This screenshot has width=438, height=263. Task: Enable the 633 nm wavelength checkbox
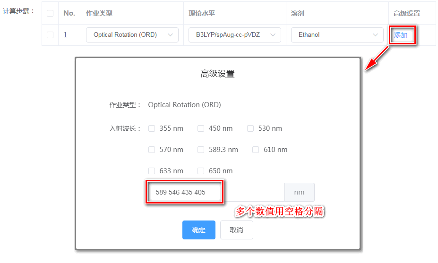click(152, 171)
